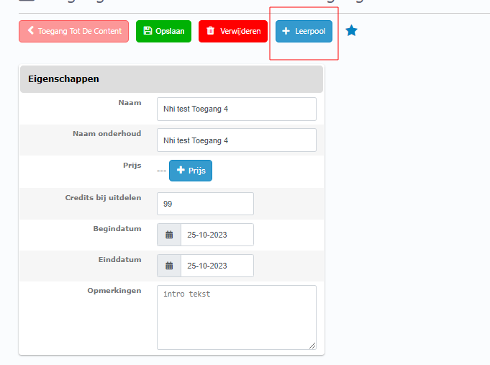Focus the Naam text field
490x365 pixels.
[236, 109]
